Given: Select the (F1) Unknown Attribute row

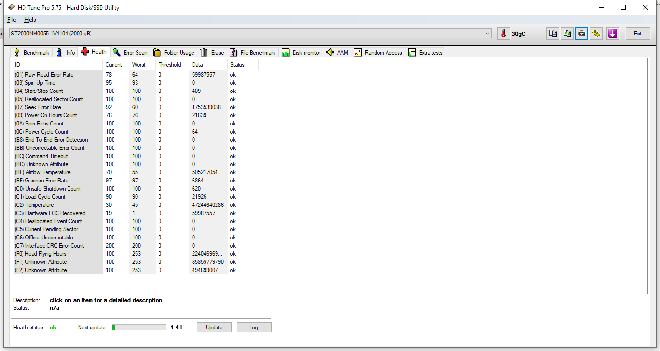Looking at the screenshot, I should 136,262.
